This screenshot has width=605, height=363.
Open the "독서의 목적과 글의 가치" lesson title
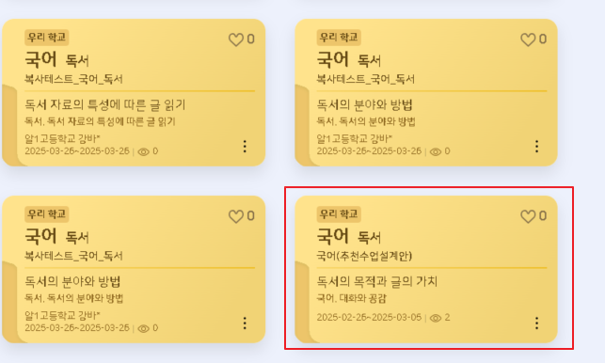point(377,281)
